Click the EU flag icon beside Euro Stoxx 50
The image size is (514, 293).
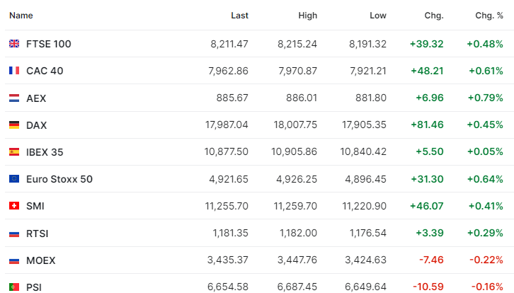[x=14, y=178]
